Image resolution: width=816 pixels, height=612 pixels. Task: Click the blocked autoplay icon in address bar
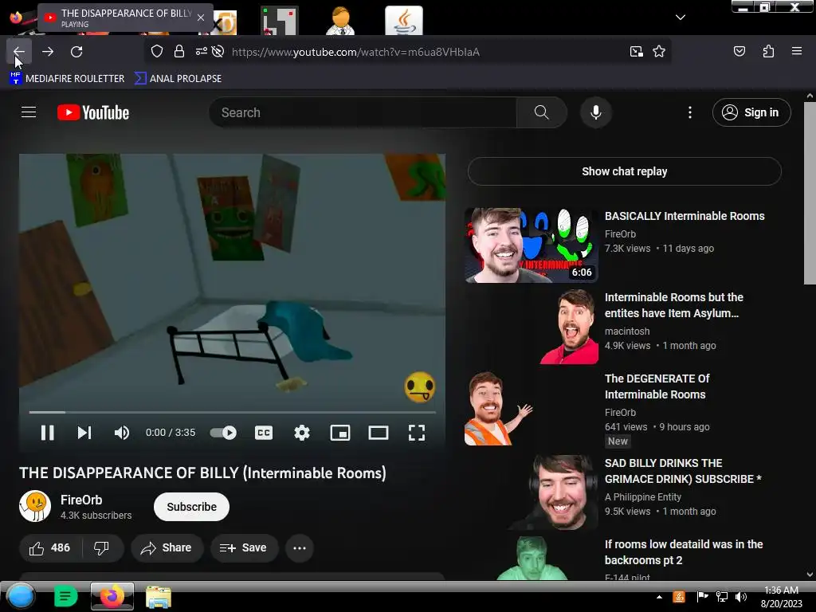point(218,52)
